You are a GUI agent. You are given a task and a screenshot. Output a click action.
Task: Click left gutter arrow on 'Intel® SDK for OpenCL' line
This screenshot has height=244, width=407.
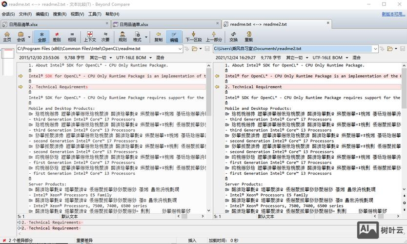click(20, 76)
